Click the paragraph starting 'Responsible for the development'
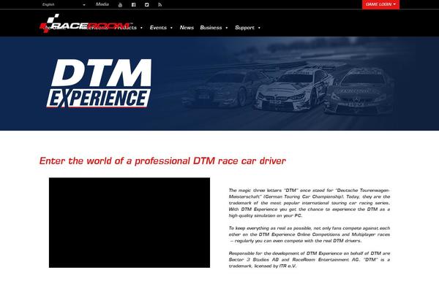 pos(309,259)
